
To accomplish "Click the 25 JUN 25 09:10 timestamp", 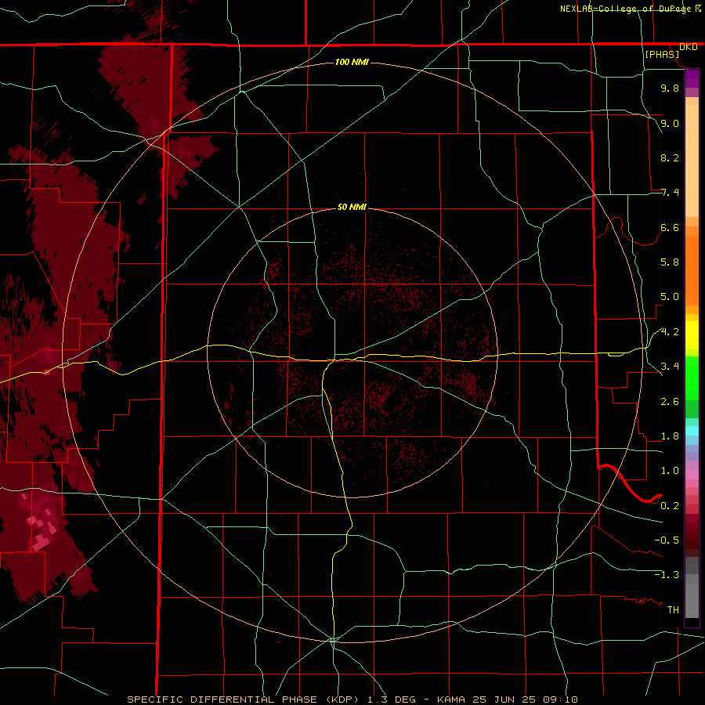I will click(x=525, y=700).
